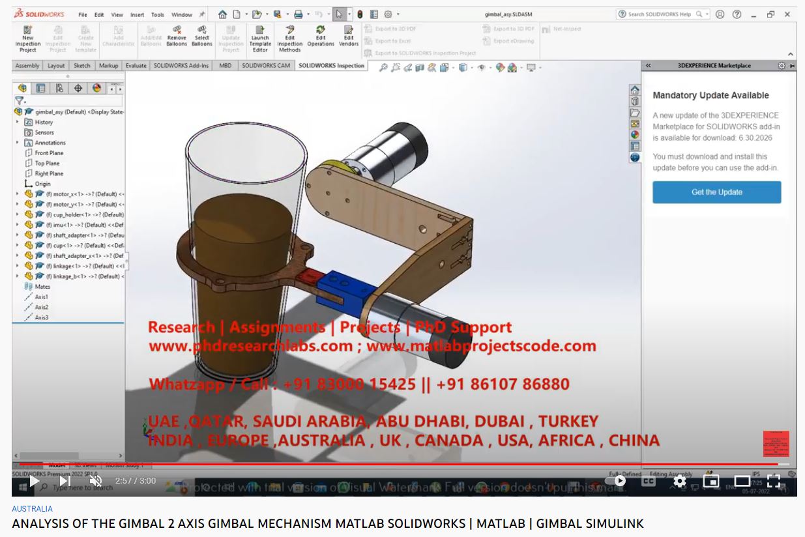
Task: Select FeatureManager design tree tab icon
Action: coord(22,88)
